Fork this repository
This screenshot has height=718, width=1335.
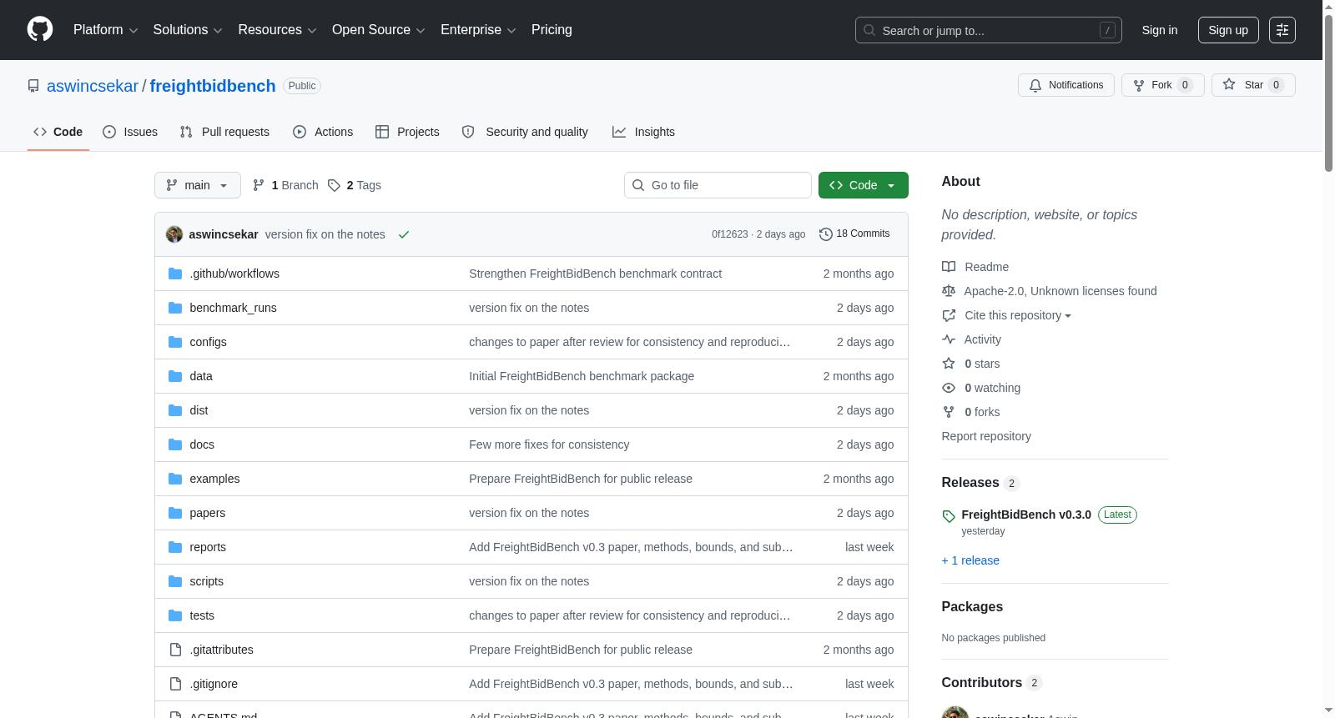[1163, 85]
